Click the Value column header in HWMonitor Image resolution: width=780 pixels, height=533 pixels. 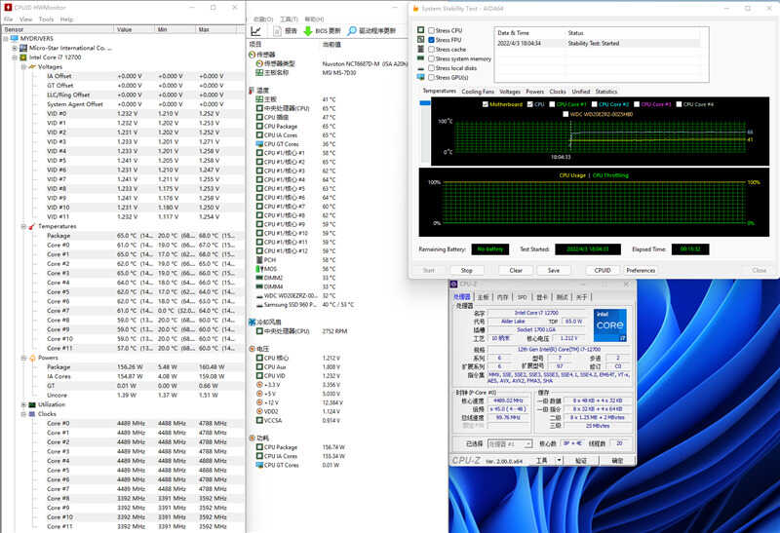click(134, 29)
